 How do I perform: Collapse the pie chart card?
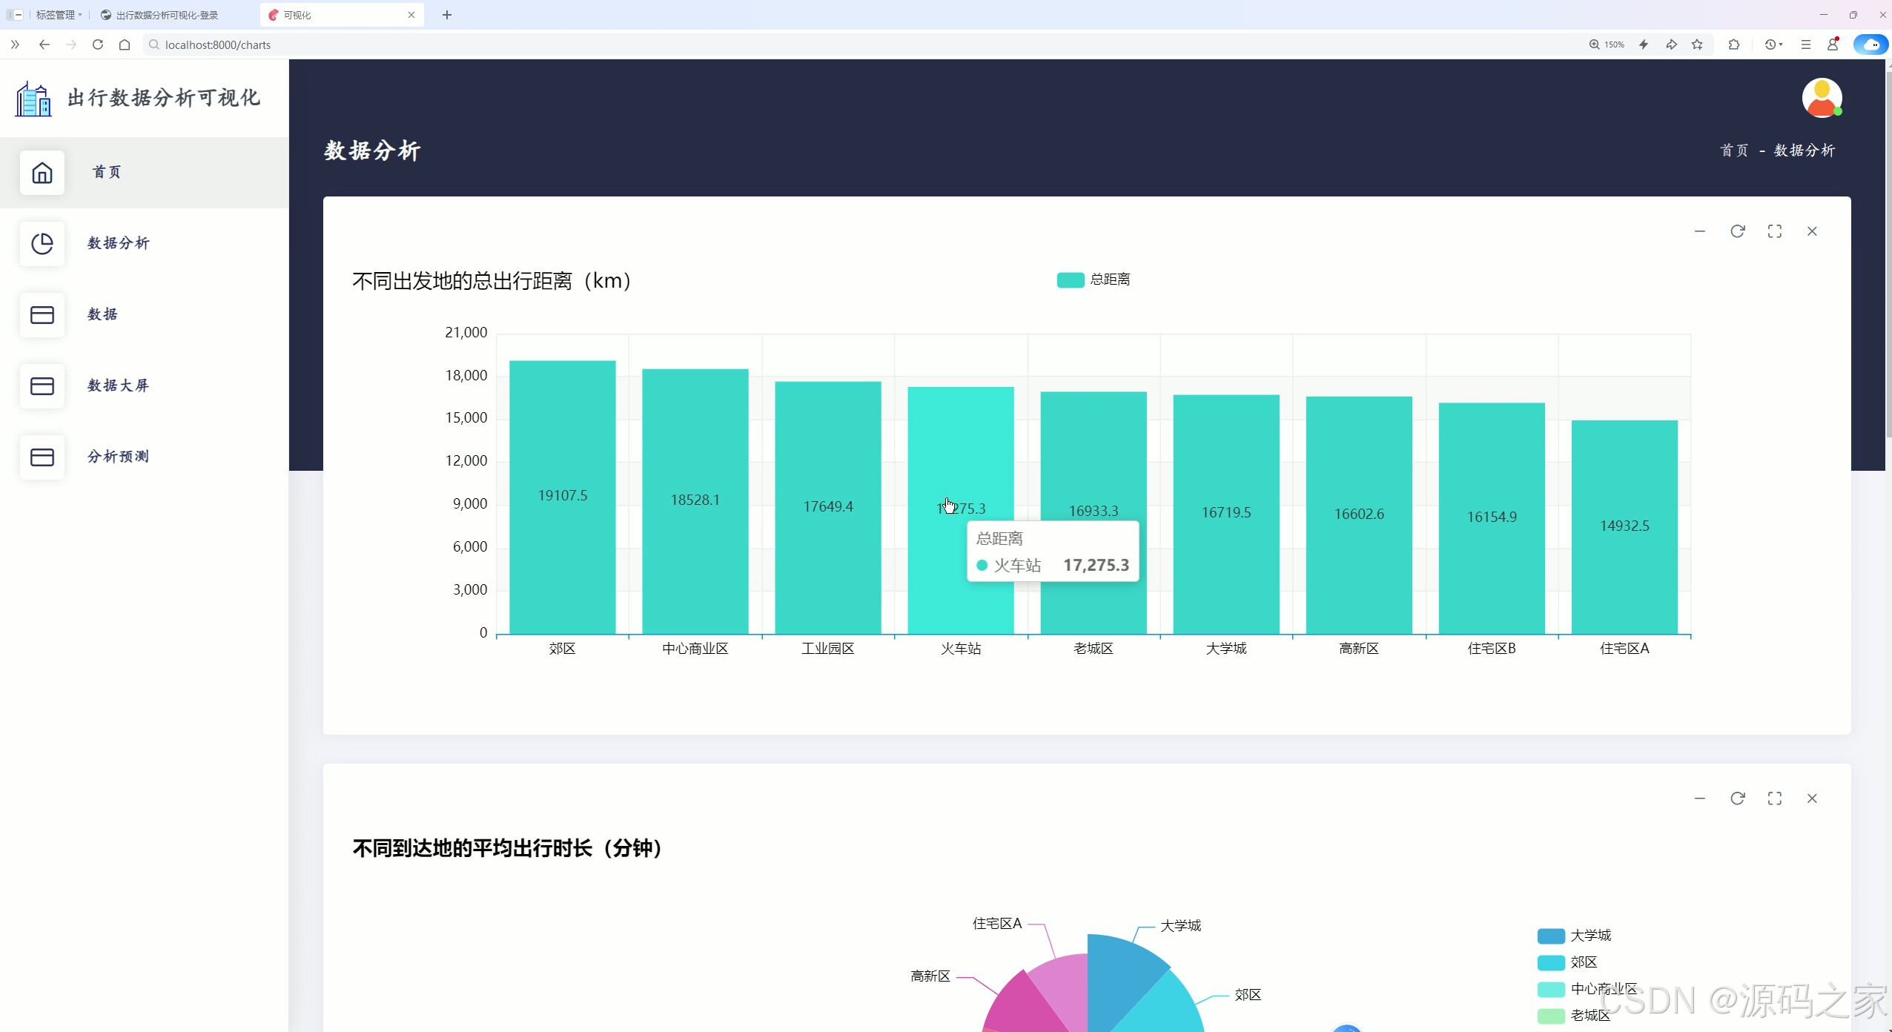[1700, 798]
